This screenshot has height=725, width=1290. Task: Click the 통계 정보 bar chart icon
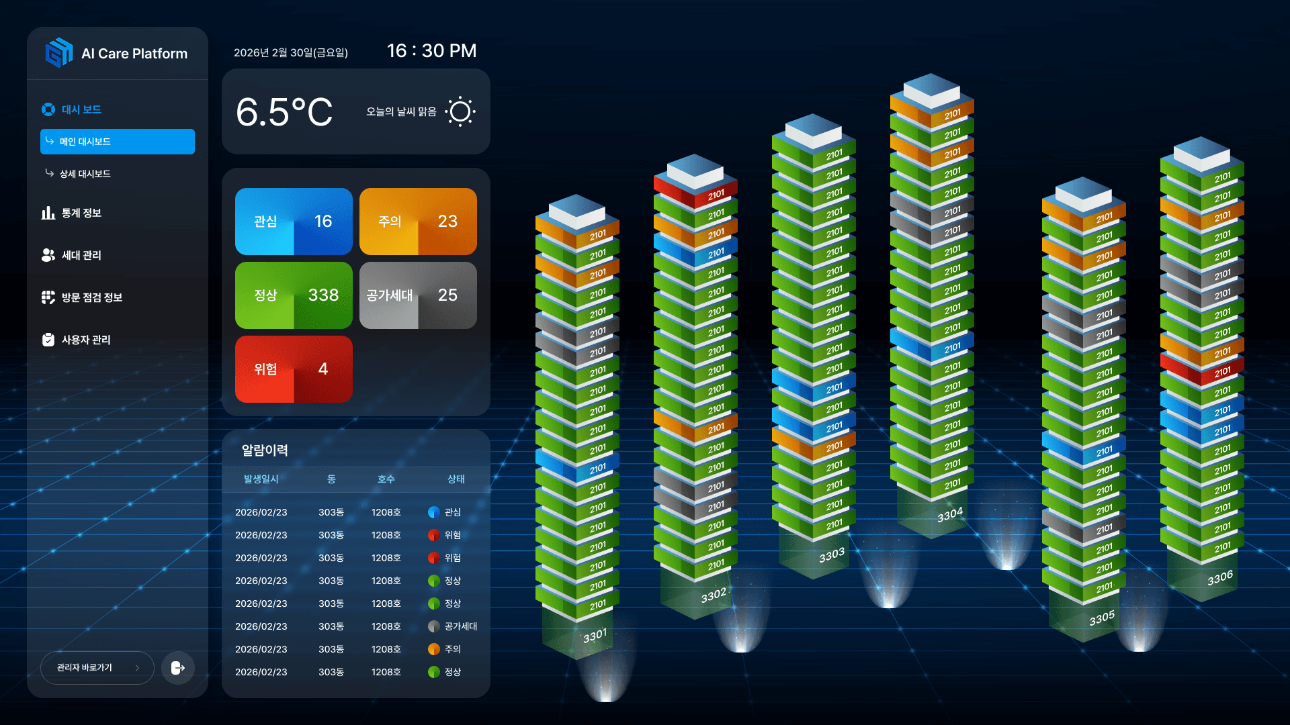[48, 213]
